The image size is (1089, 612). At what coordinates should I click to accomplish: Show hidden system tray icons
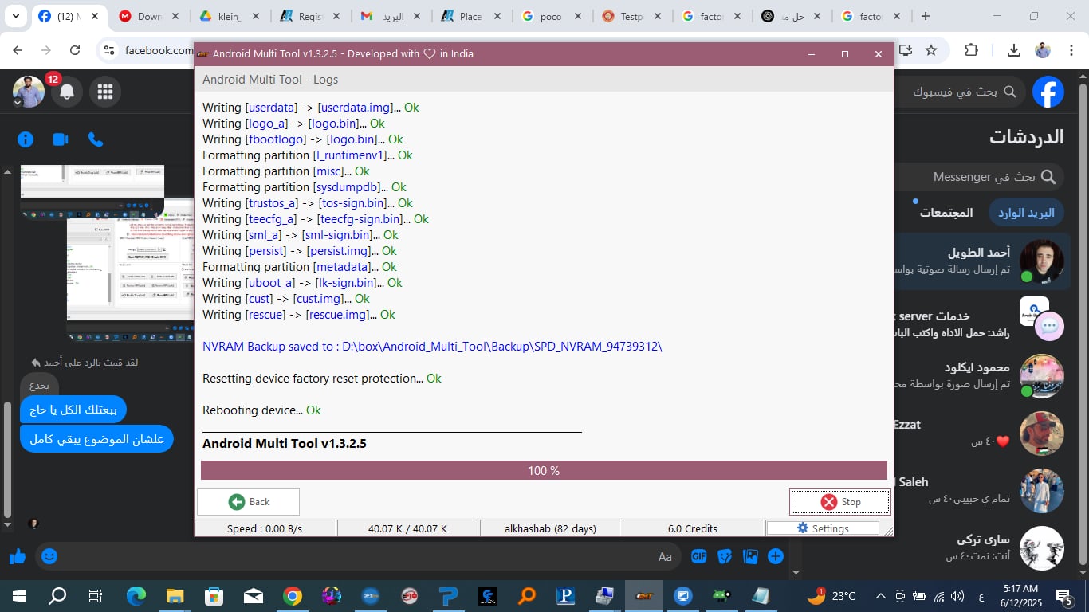pos(880,595)
